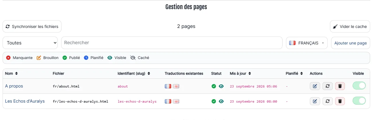
Task: Click the Visible column header
Action: (x=358, y=74)
